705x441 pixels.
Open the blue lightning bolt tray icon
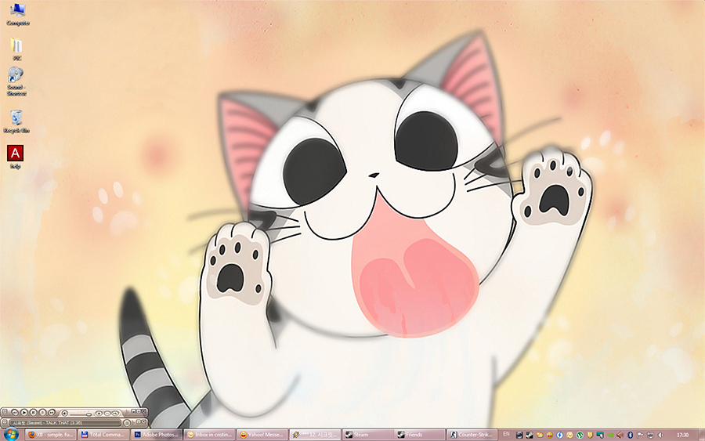pos(560,435)
